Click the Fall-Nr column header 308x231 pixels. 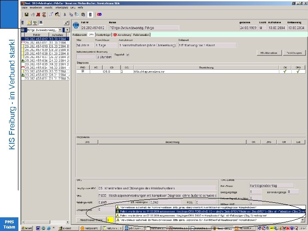coord(36,35)
